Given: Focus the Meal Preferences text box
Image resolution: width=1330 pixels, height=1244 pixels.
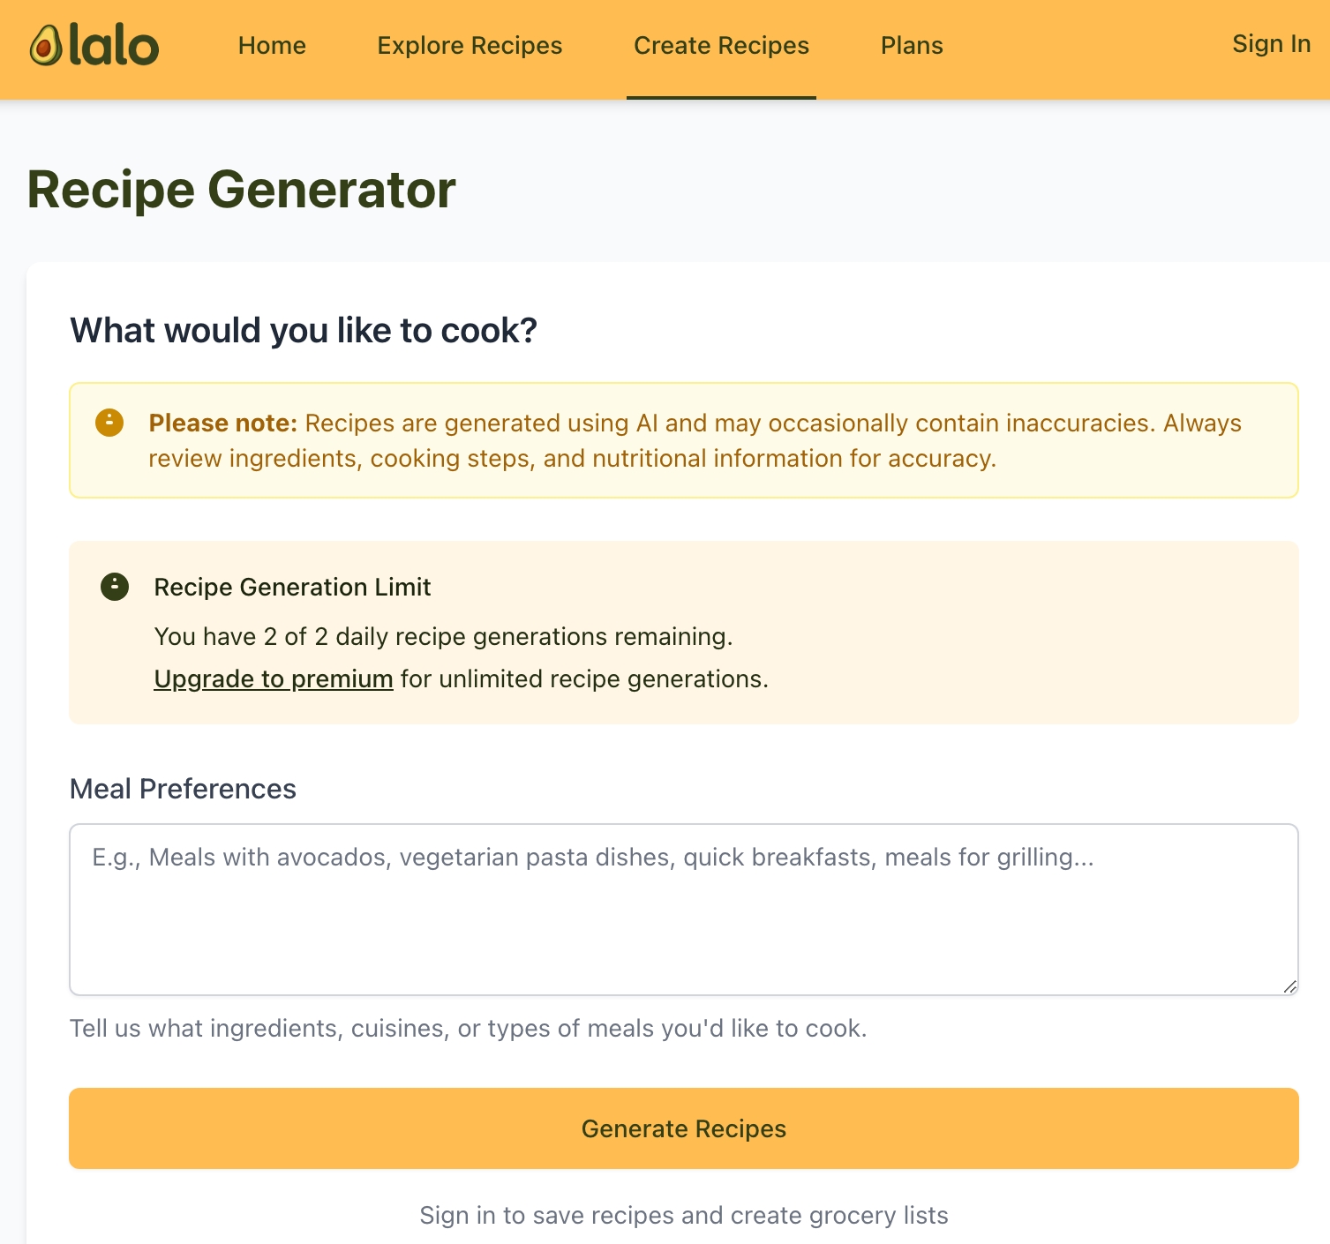Looking at the screenshot, I should 684,910.
